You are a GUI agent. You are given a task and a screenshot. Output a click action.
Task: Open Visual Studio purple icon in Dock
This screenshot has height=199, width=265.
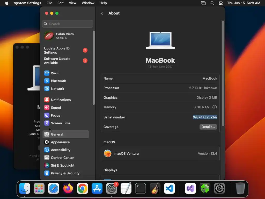190,188
